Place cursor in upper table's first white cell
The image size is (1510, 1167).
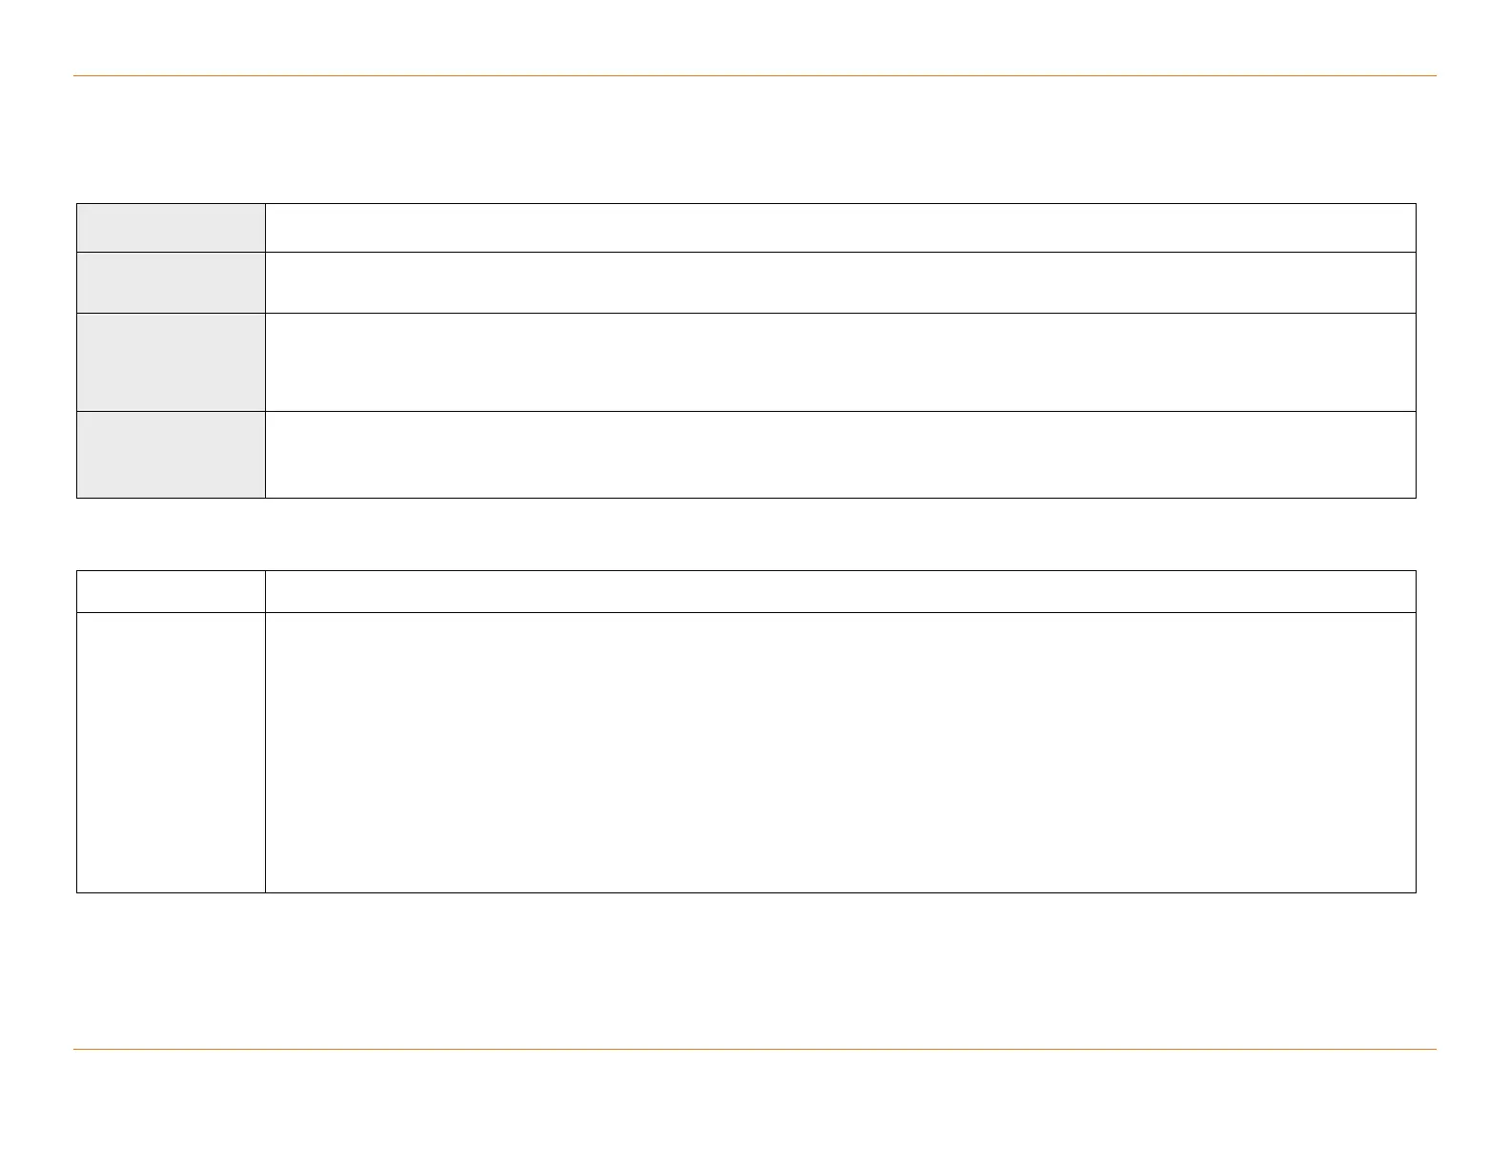(840, 228)
